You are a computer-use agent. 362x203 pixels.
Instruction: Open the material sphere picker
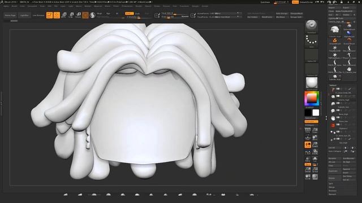[x=312, y=83]
